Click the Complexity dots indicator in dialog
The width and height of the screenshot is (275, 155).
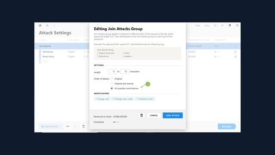(x=116, y=122)
